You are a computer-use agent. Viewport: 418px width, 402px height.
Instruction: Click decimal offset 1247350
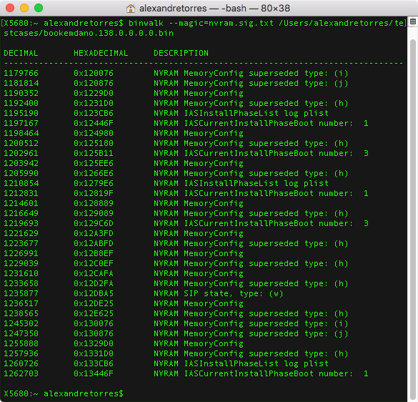[x=21, y=333]
